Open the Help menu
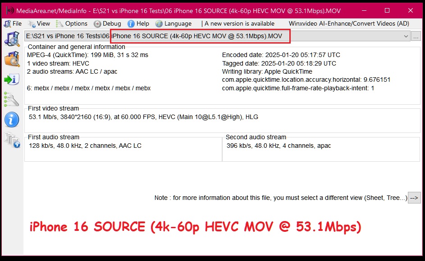The height and width of the screenshot is (261, 425). coord(138,23)
